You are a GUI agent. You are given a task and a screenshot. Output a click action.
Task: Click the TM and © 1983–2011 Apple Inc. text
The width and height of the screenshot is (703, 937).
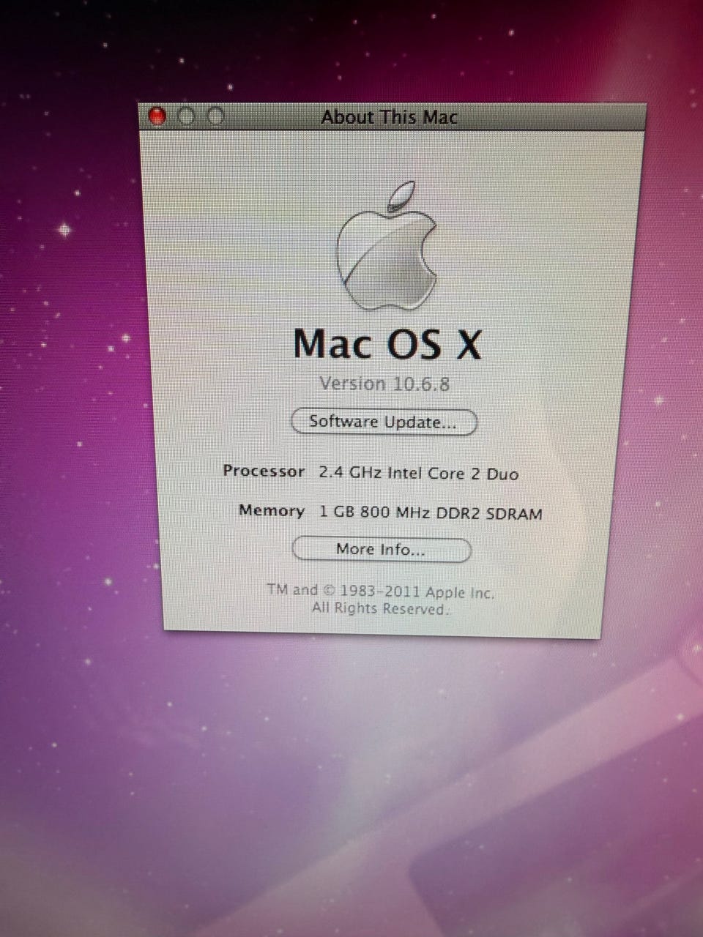[x=381, y=591]
